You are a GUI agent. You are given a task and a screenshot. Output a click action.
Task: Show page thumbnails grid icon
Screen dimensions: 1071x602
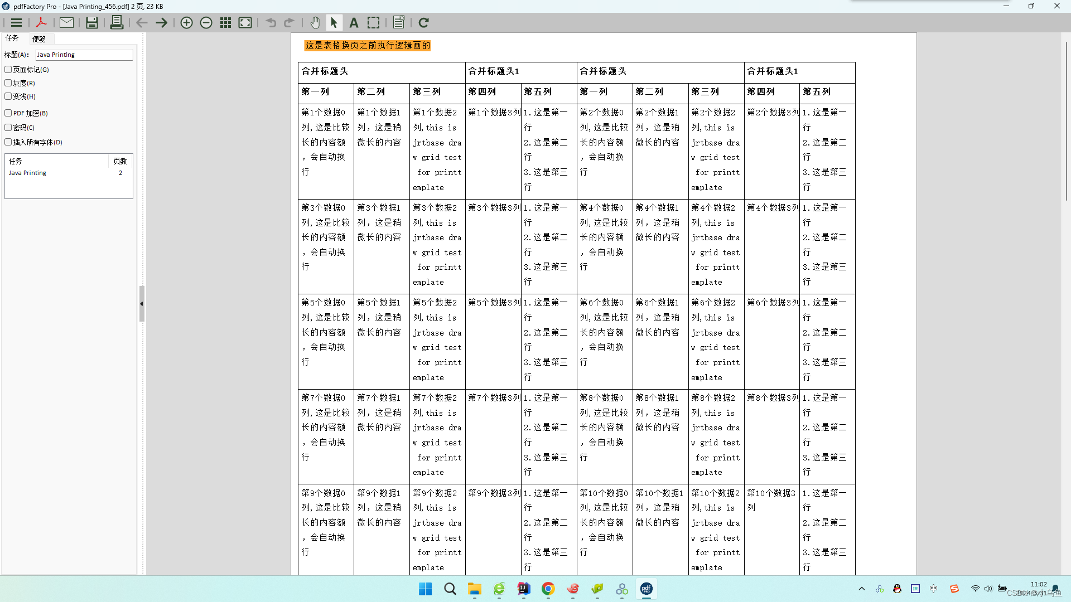(225, 23)
